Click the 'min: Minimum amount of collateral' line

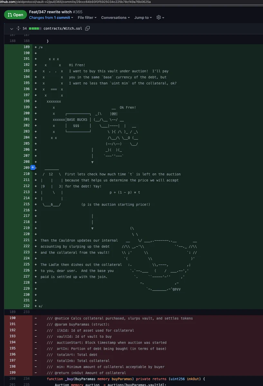pyautogui.click(x=106, y=367)
